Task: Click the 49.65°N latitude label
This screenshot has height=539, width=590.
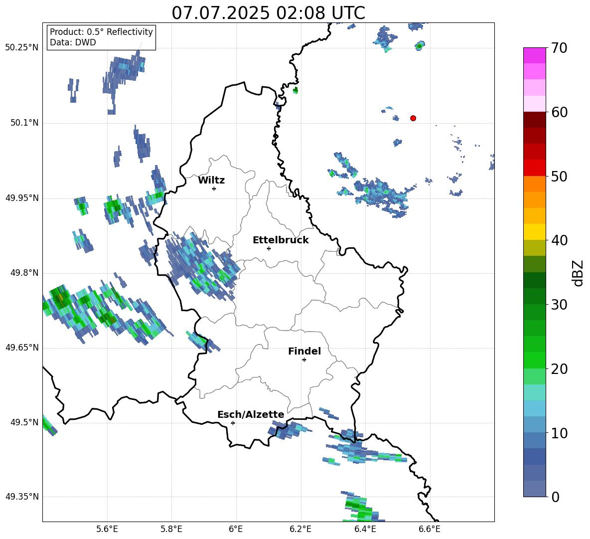Action: [x=22, y=348]
